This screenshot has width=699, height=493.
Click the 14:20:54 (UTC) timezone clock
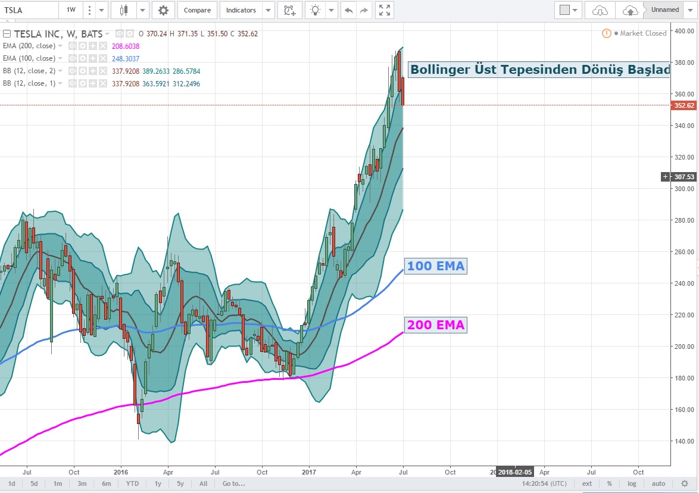point(544,483)
